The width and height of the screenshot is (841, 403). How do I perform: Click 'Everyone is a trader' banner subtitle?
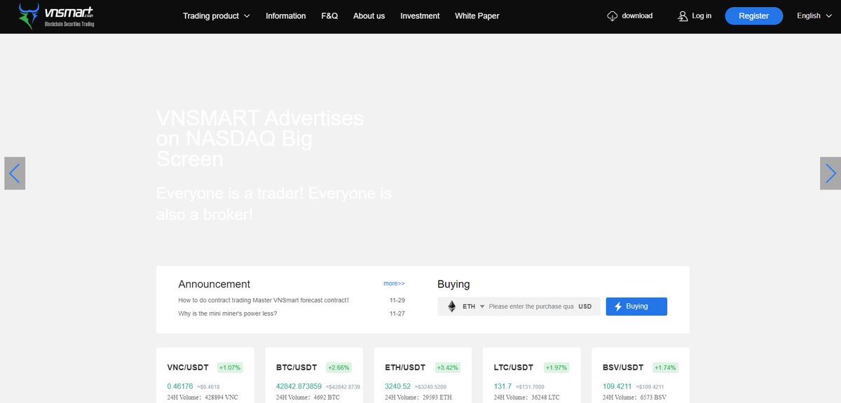[274, 204]
